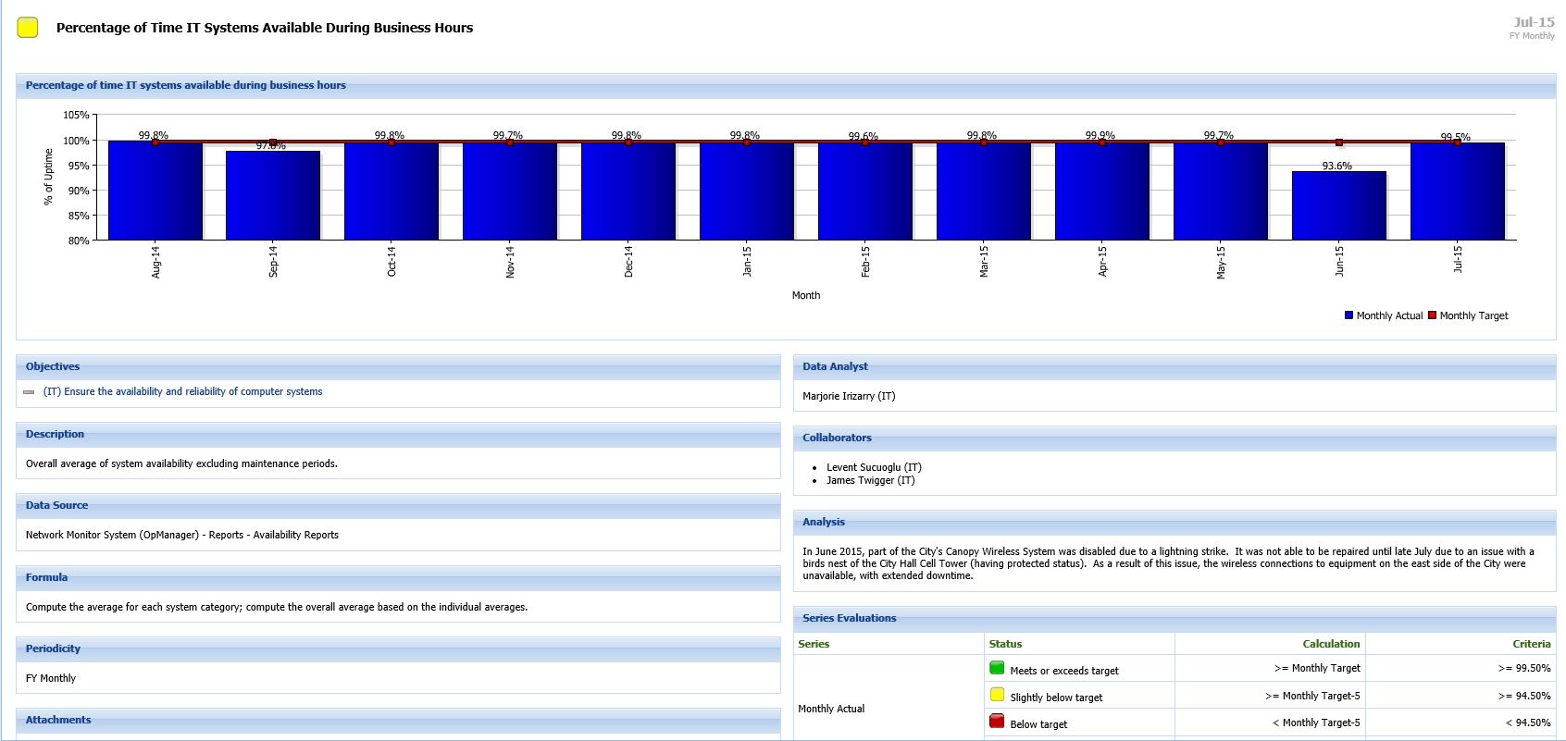Click the Description panel header
This screenshot has height=741, width=1566.
coord(398,435)
